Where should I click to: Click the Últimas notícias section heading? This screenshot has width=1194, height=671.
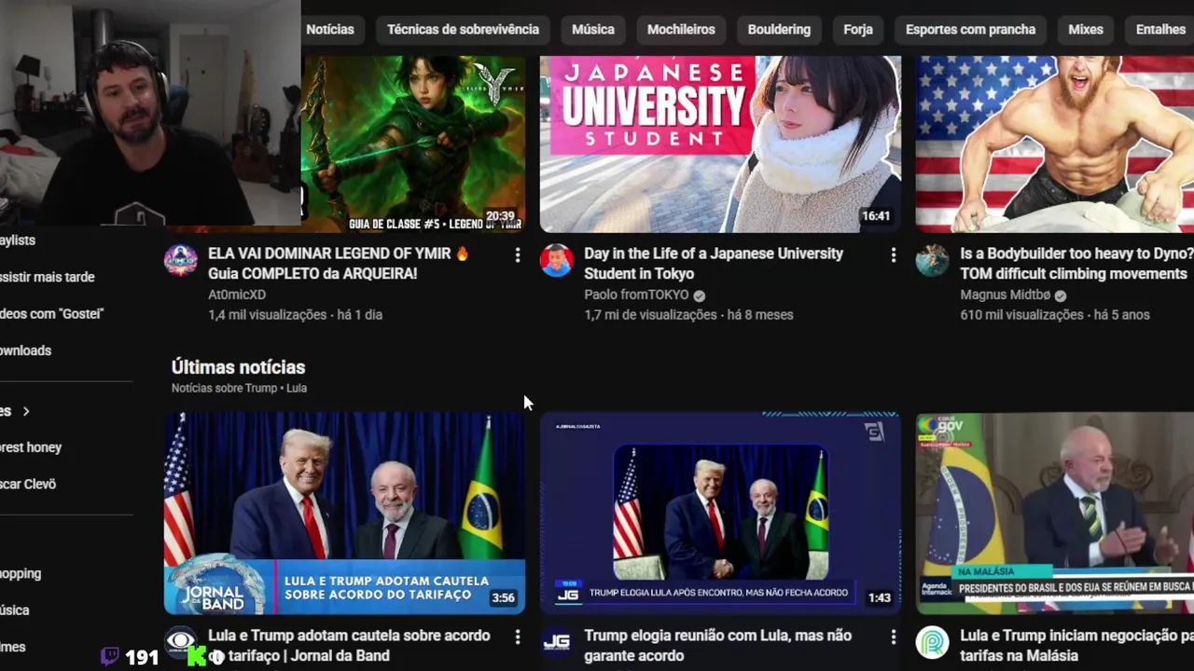pos(238,367)
